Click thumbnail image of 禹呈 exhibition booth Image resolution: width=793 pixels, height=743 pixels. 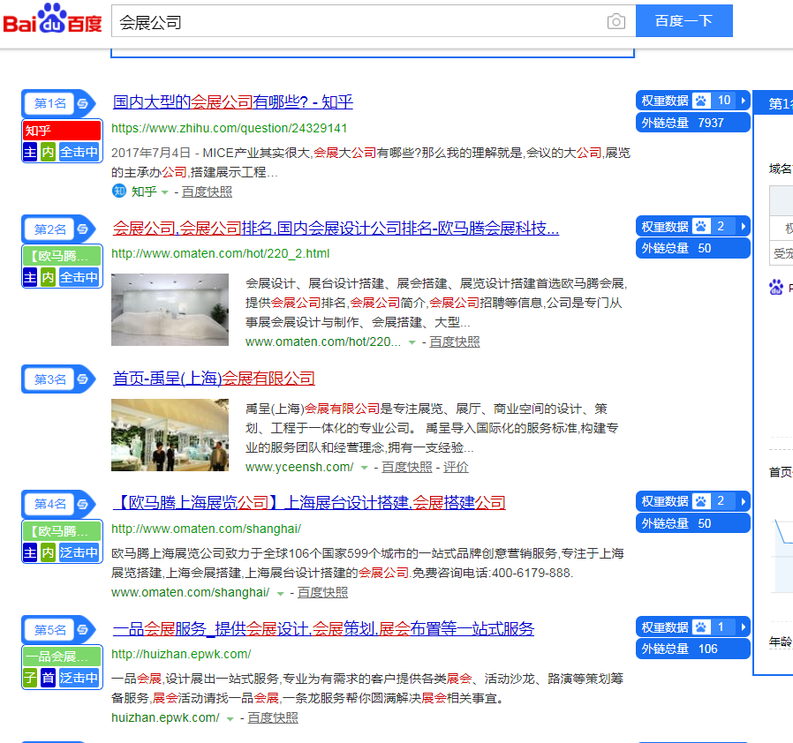click(170, 435)
